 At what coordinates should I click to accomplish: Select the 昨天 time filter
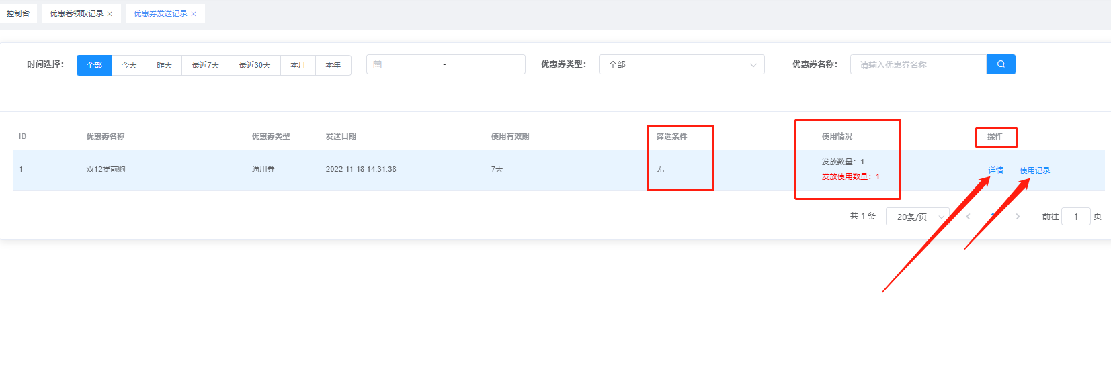pyautogui.click(x=164, y=65)
